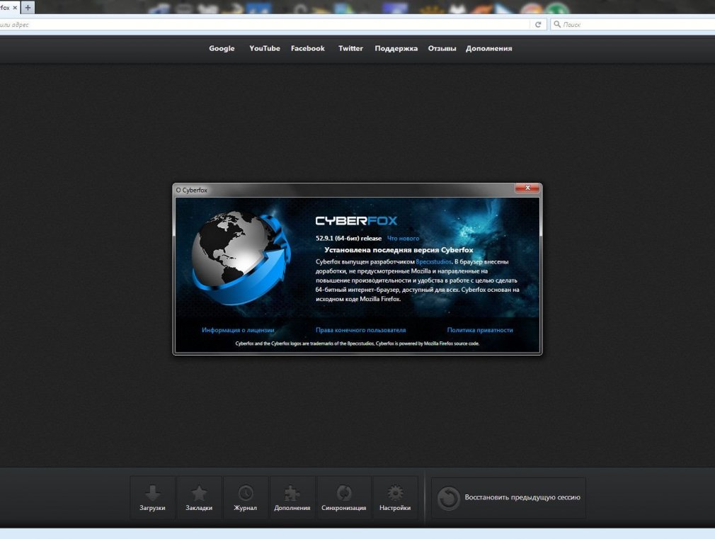Open Права конечного пользователя link
Screen dimensions: 715x539
(361, 330)
